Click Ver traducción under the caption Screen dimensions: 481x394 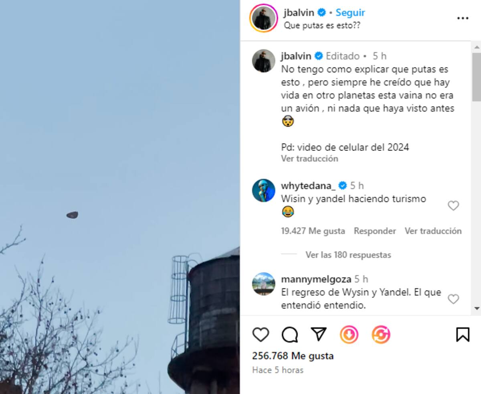pos(309,158)
